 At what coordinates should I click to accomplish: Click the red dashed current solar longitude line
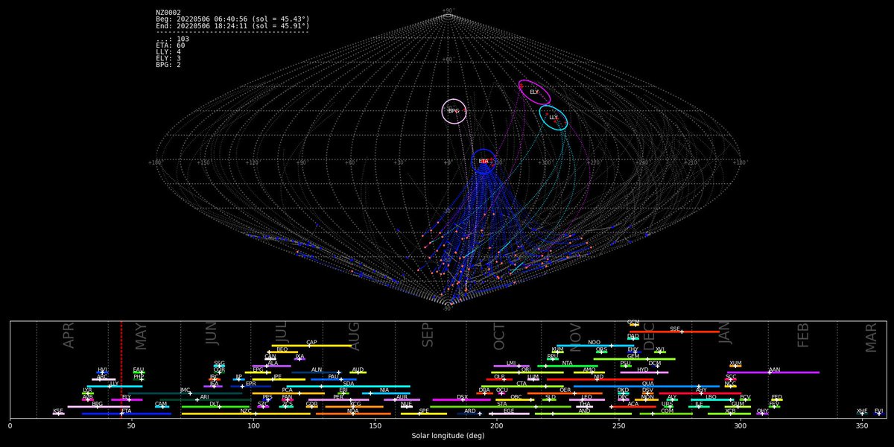pos(121,370)
